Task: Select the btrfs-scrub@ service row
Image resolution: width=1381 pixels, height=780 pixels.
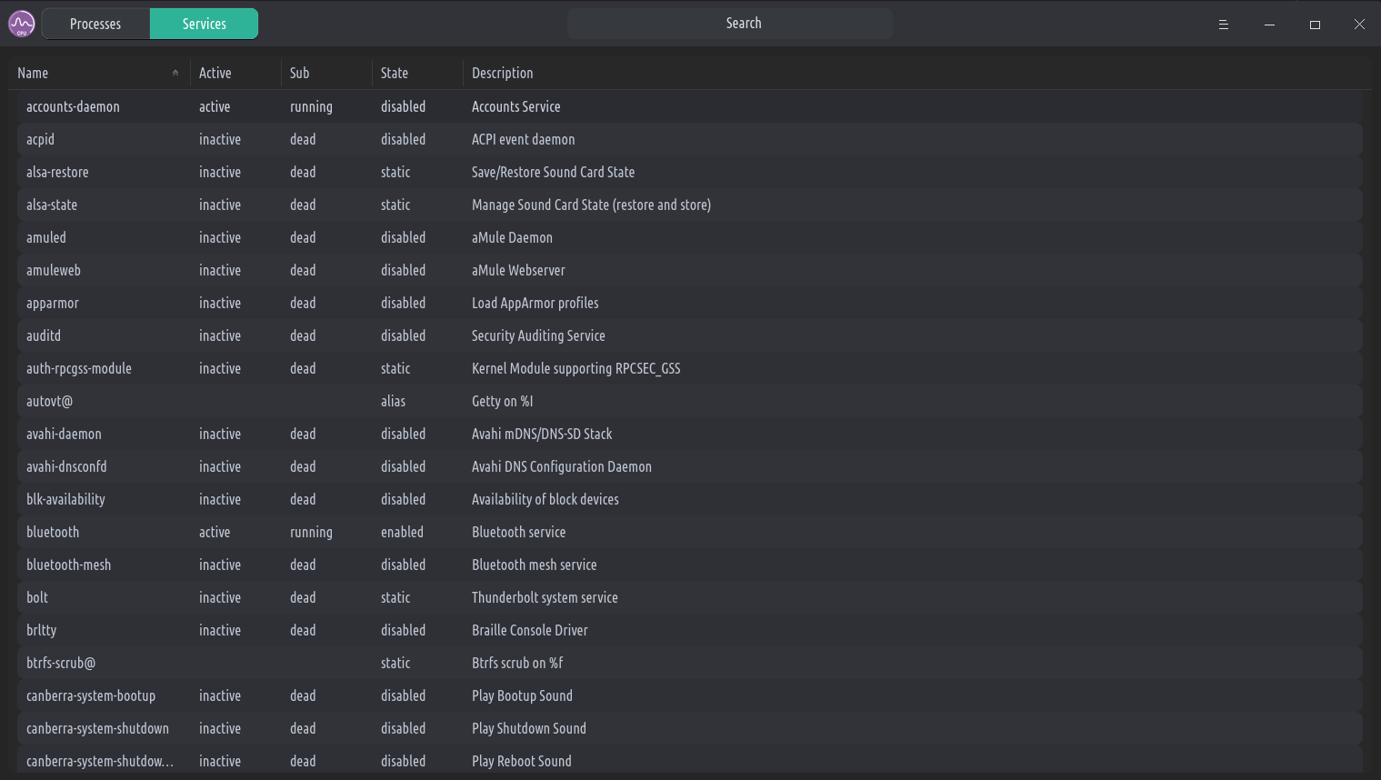Action: tap(61, 663)
